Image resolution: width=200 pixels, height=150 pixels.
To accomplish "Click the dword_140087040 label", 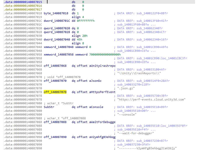I will click(57, 39).
